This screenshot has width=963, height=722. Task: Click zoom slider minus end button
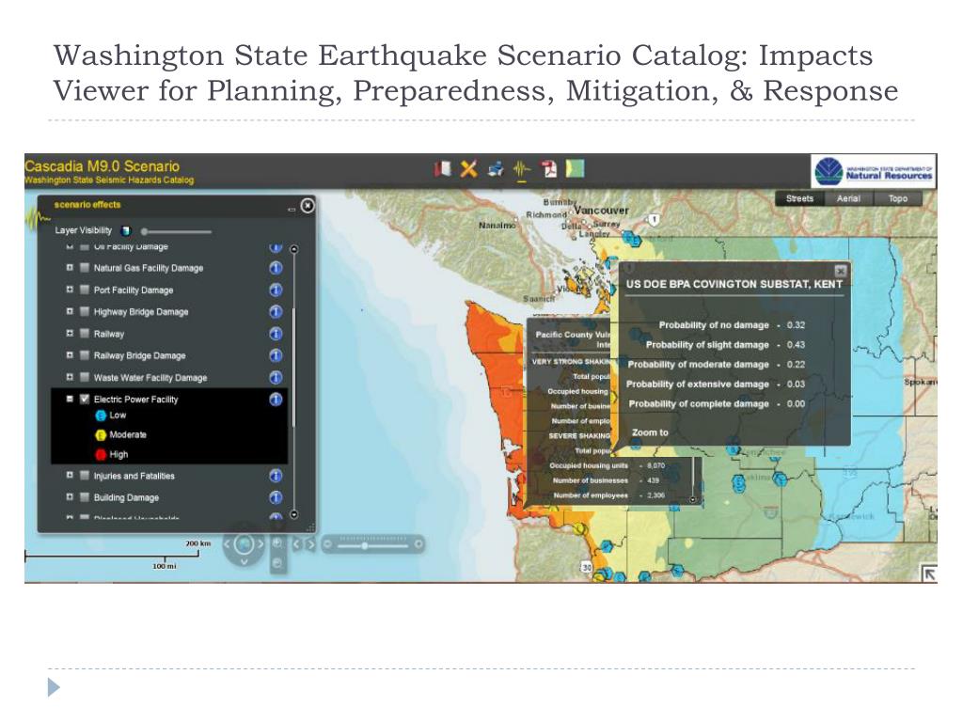pyautogui.click(x=328, y=544)
